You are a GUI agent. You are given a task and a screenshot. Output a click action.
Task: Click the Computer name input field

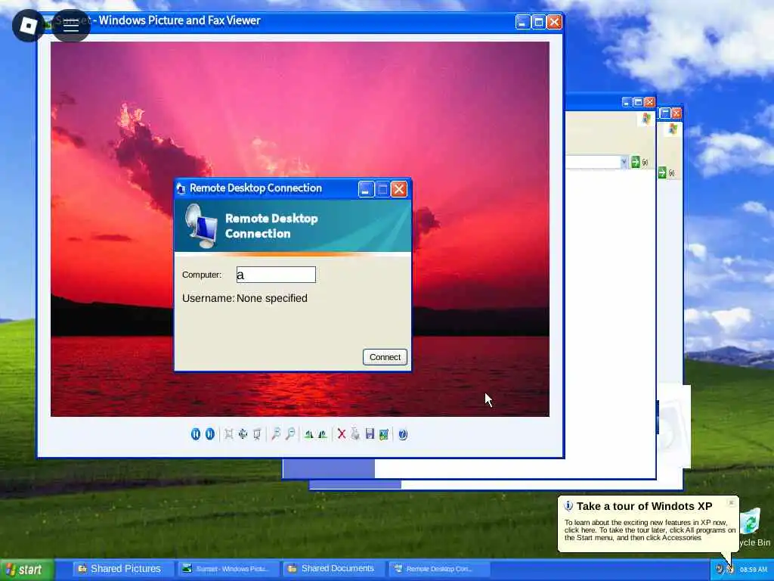click(x=276, y=275)
